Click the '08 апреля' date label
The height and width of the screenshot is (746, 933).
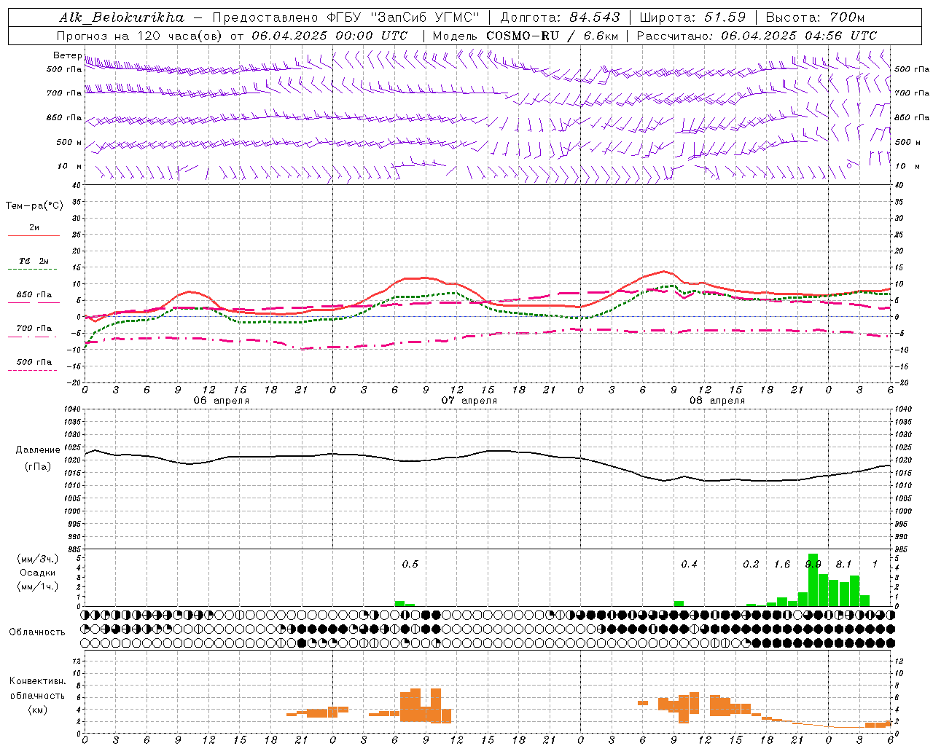(x=717, y=401)
